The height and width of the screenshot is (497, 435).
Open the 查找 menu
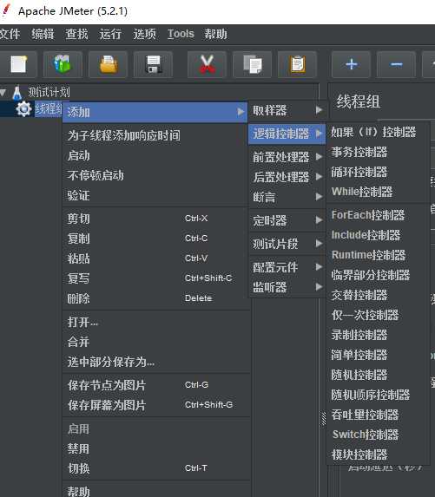click(x=76, y=34)
